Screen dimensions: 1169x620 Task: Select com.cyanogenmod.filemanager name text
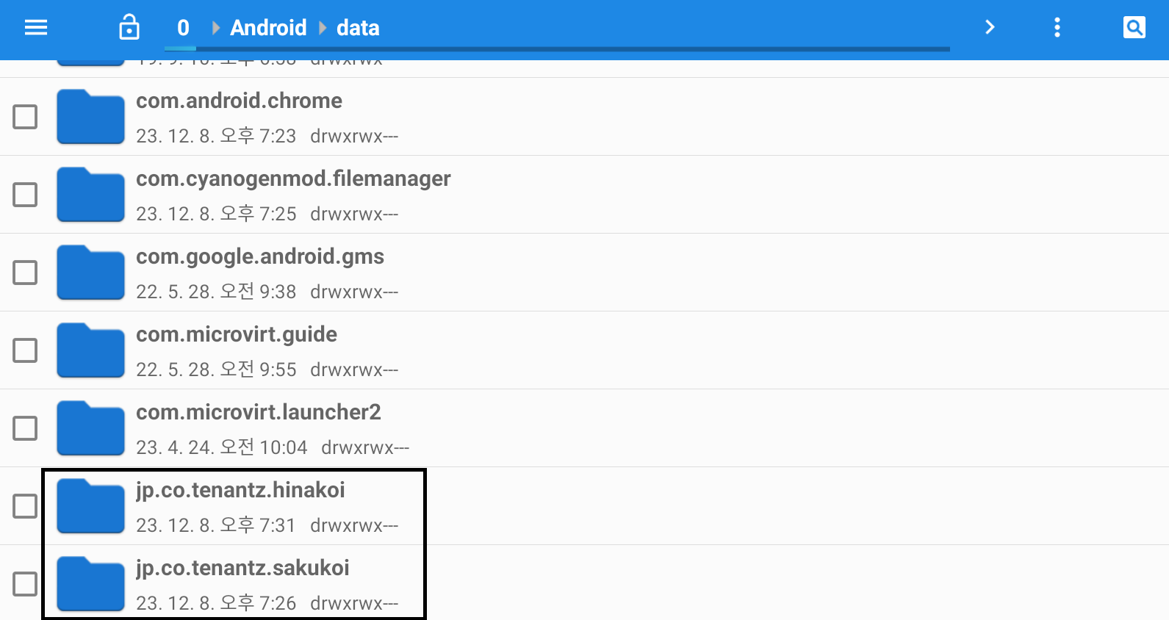(293, 179)
